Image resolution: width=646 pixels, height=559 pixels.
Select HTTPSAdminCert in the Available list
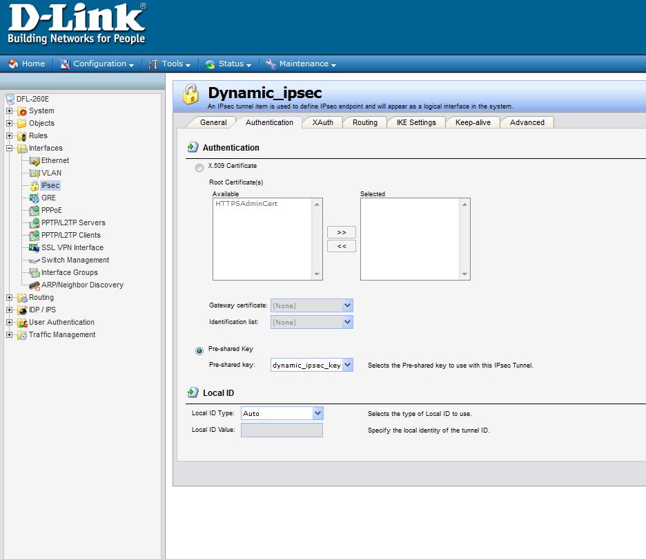point(246,204)
